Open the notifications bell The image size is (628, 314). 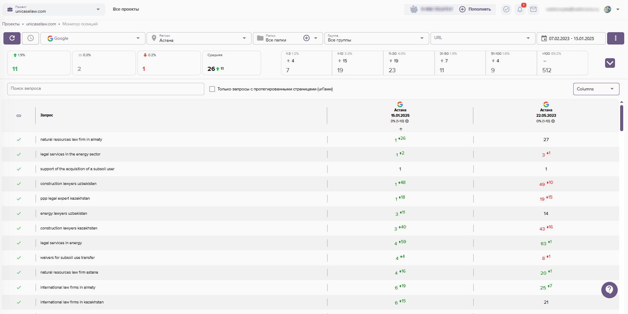pyautogui.click(x=520, y=9)
